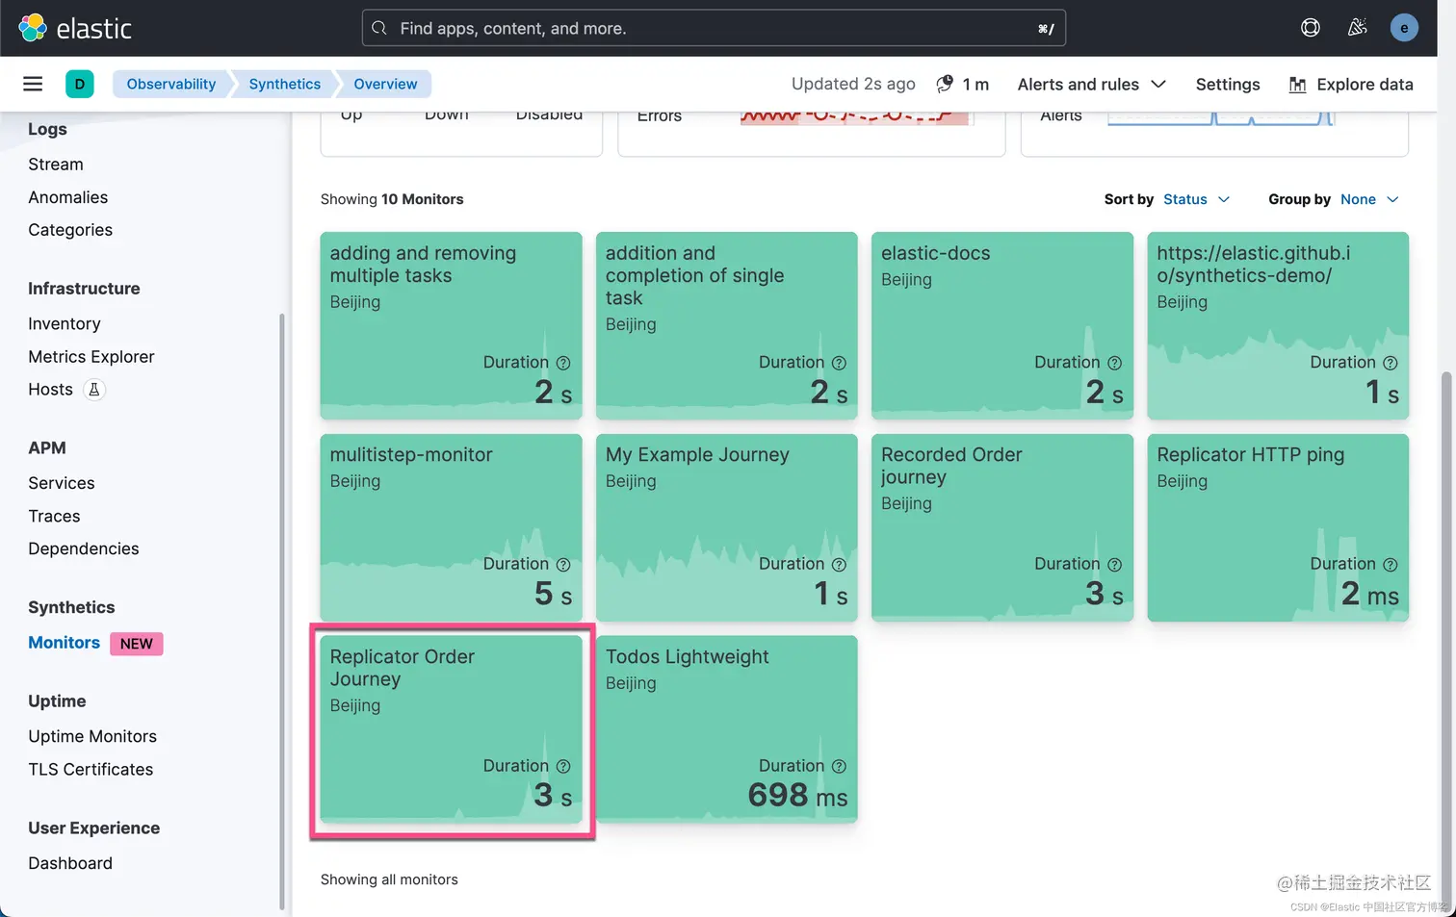Focus the Find apps search field

point(714,28)
